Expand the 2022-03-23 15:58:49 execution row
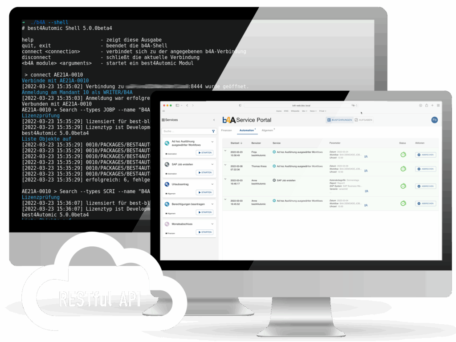Screen dimensions: 456x342 225,151
